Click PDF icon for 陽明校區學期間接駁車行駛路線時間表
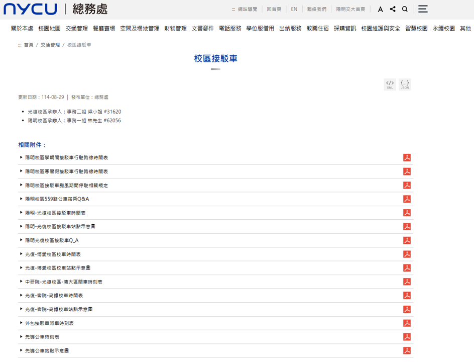Screen dimensions: 474x362 pos(407,158)
